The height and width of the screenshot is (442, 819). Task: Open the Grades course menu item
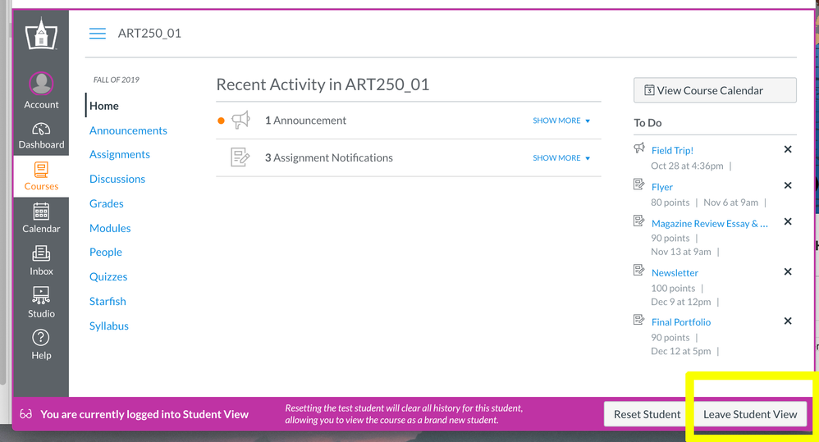(107, 203)
